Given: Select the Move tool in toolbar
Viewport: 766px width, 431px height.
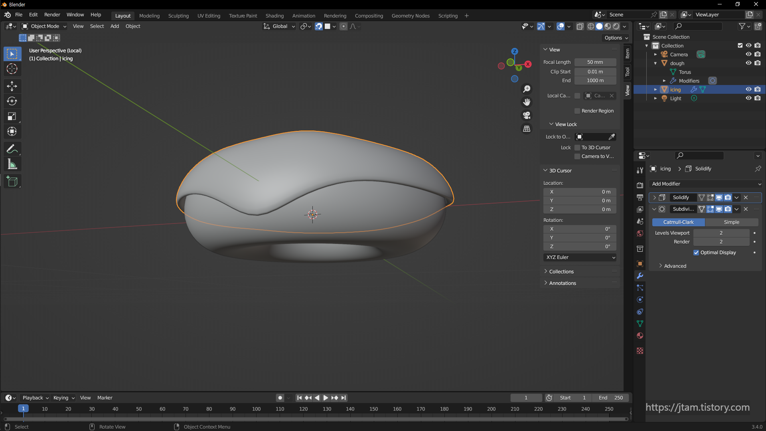Looking at the screenshot, I should point(12,86).
